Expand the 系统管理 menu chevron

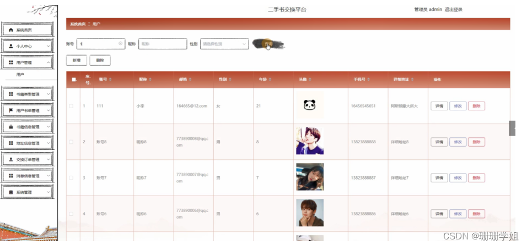click(x=49, y=192)
